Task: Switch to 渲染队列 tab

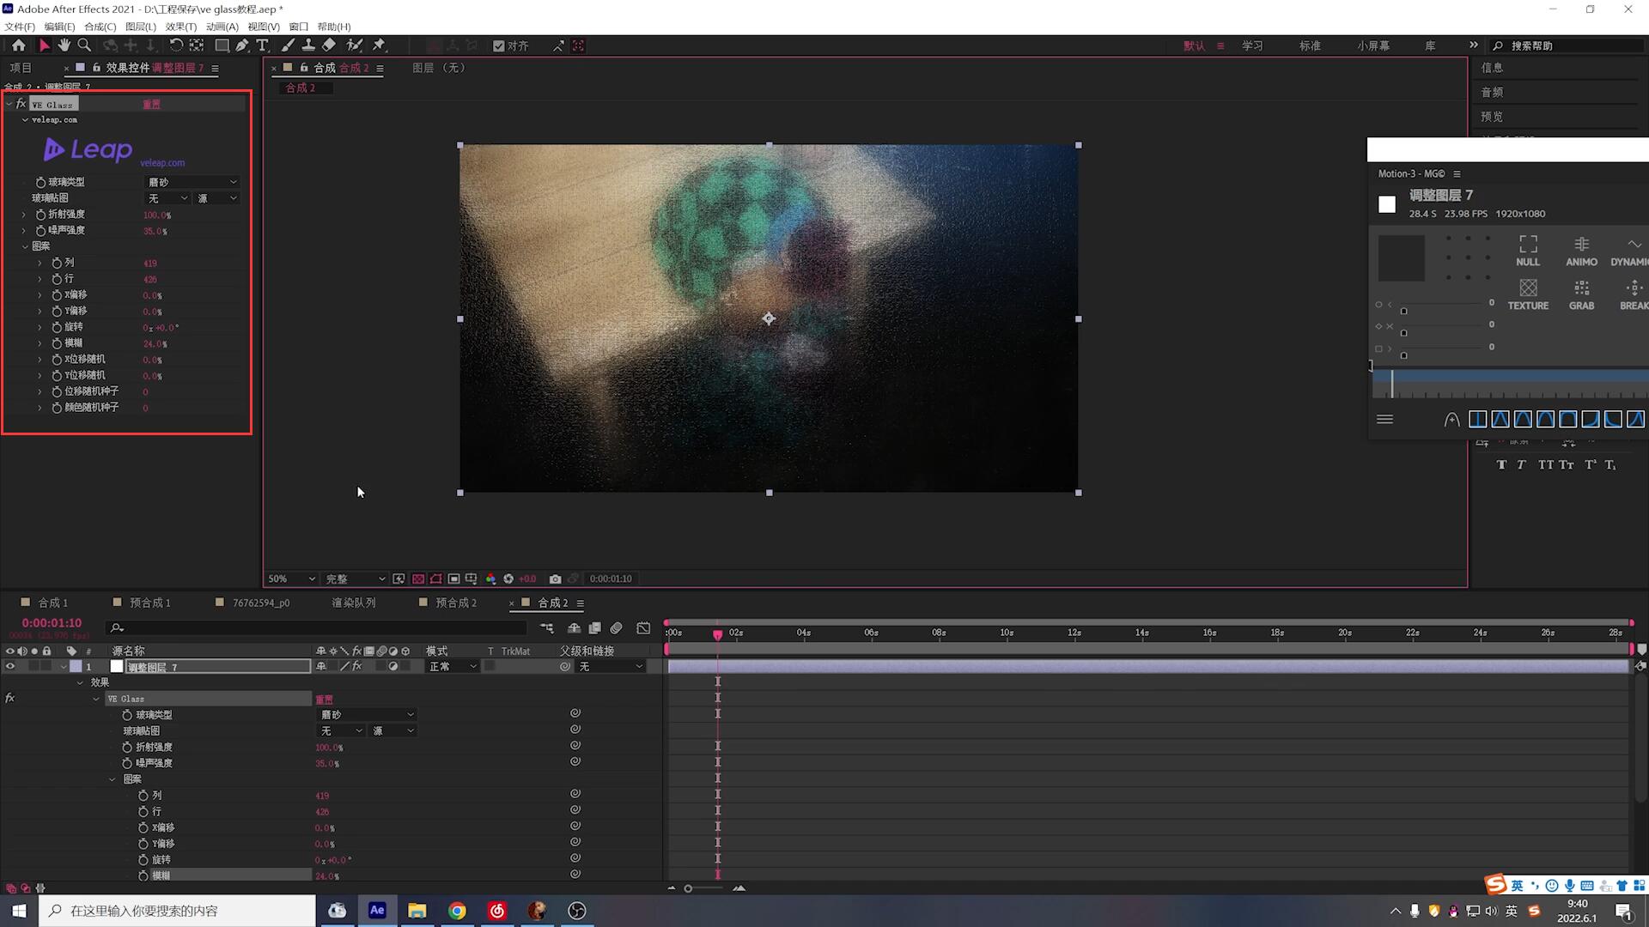Action: coord(354,603)
